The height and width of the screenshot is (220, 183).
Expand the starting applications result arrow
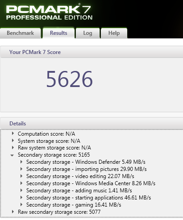[21, 198]
